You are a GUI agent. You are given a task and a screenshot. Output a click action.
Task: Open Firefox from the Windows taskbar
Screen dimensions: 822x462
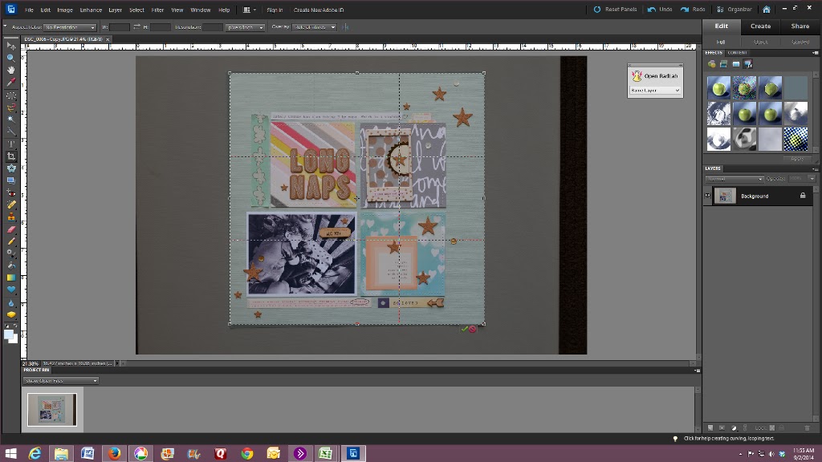click(114, 453)
